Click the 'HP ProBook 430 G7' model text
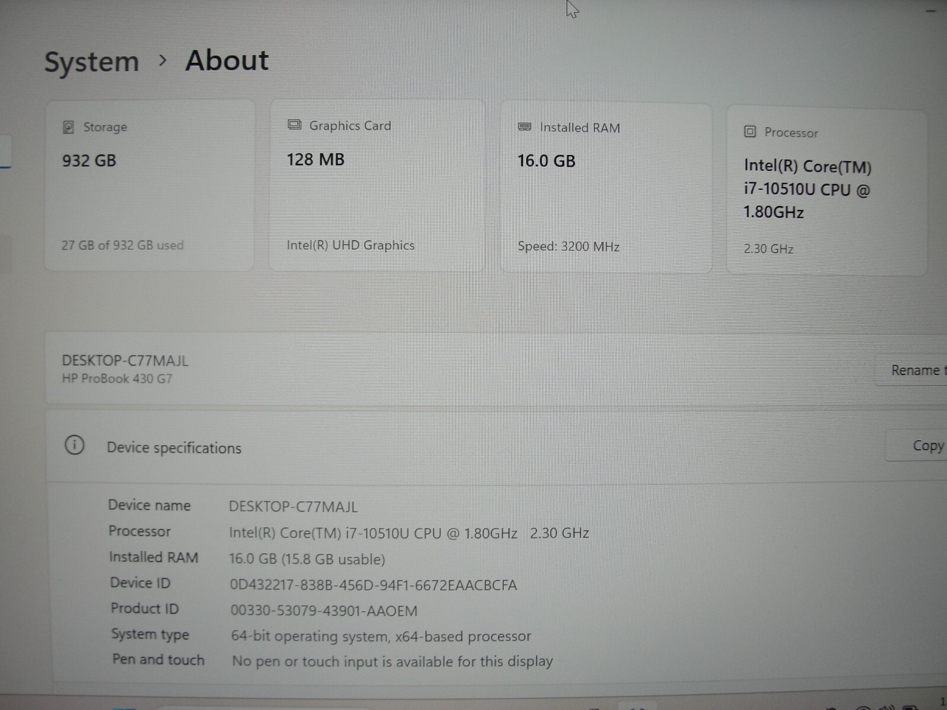 click(117, 379)
